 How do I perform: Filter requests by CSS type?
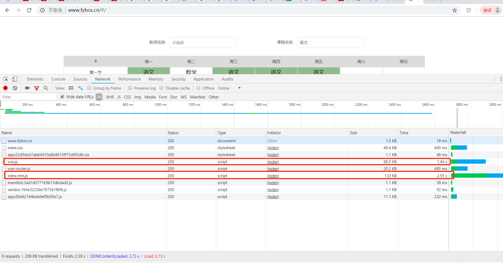127,97
